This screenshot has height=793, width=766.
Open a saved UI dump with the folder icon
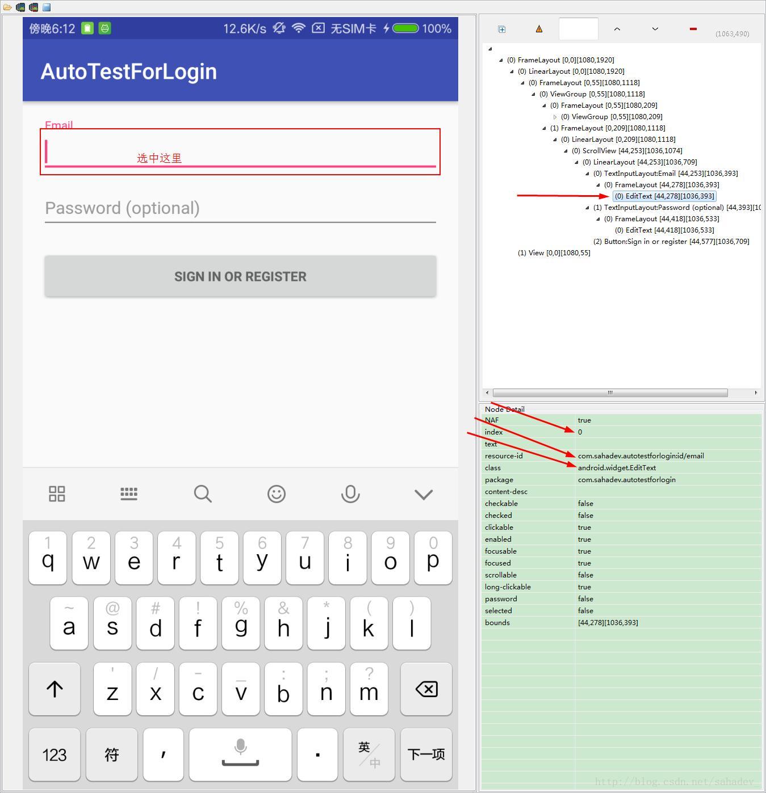point(7,7)
